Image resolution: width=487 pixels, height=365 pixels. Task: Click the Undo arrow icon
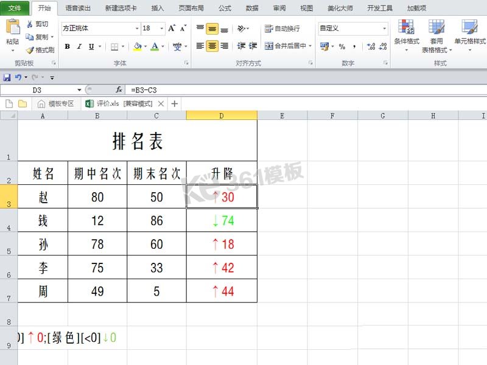18,77
